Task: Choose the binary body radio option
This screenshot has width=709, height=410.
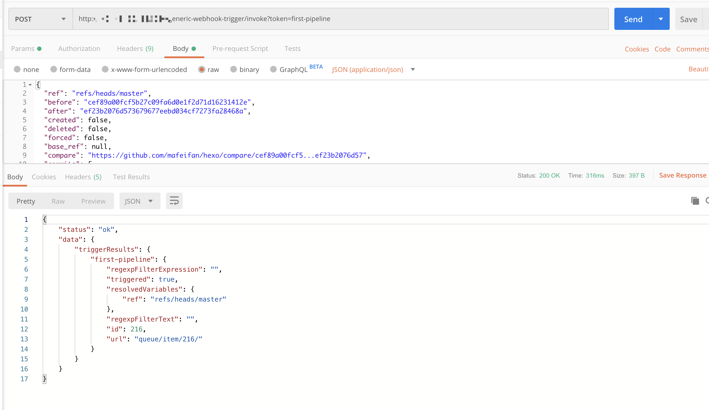Action: click(x=234, y=69)
